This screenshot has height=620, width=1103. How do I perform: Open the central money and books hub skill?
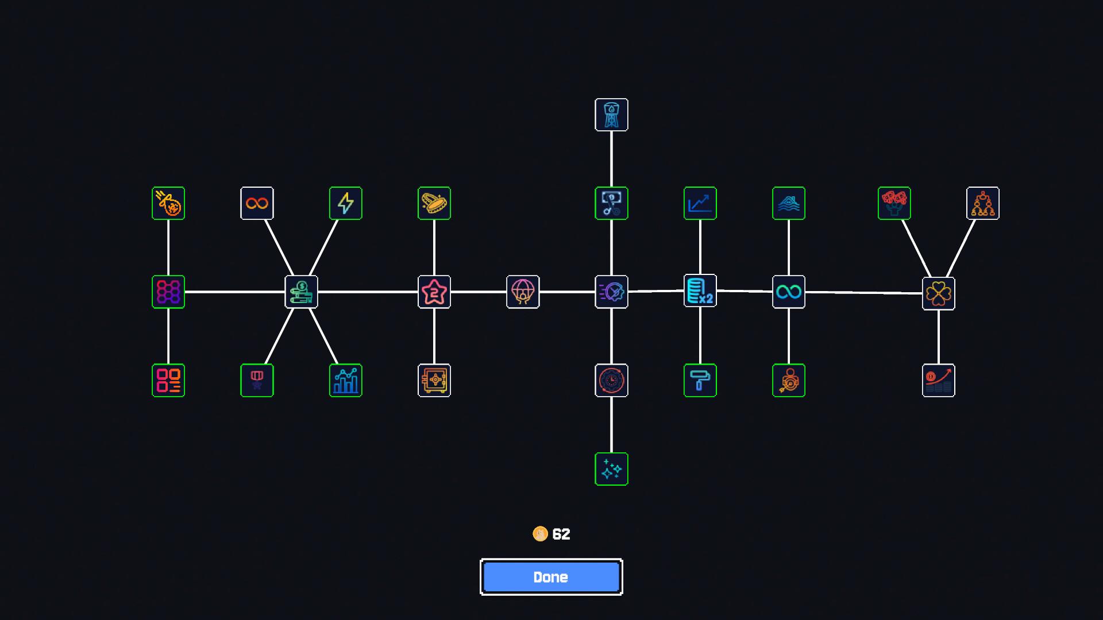(x=301, y=292)
